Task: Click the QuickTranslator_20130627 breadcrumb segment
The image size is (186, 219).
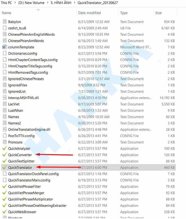Action: (98, 3)
